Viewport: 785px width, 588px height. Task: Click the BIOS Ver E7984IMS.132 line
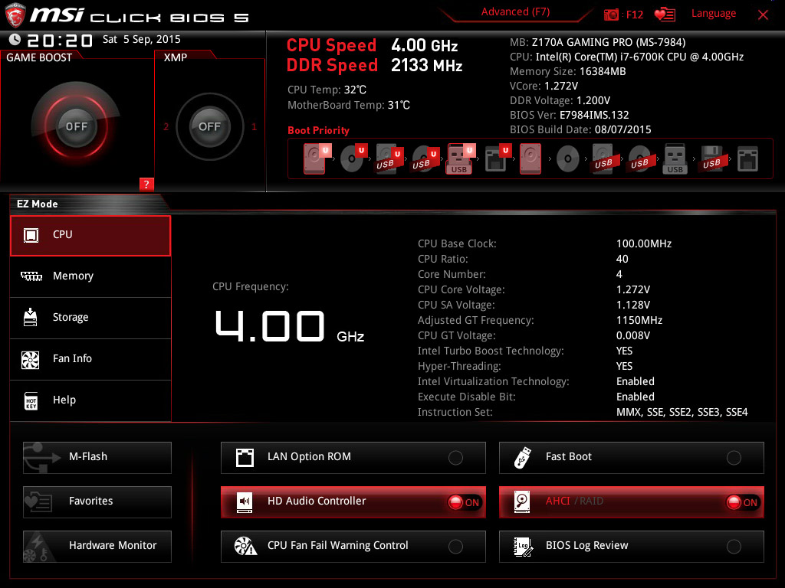[570, 115]
